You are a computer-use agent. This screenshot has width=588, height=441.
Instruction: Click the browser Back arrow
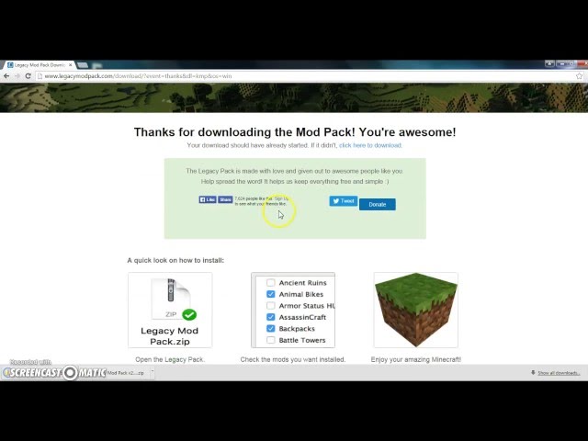(6, 76)
